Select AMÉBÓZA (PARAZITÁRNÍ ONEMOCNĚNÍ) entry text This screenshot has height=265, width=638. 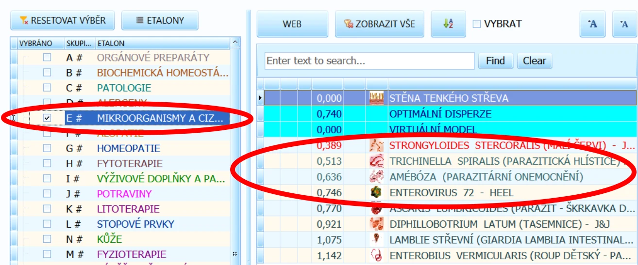point(486,177)
